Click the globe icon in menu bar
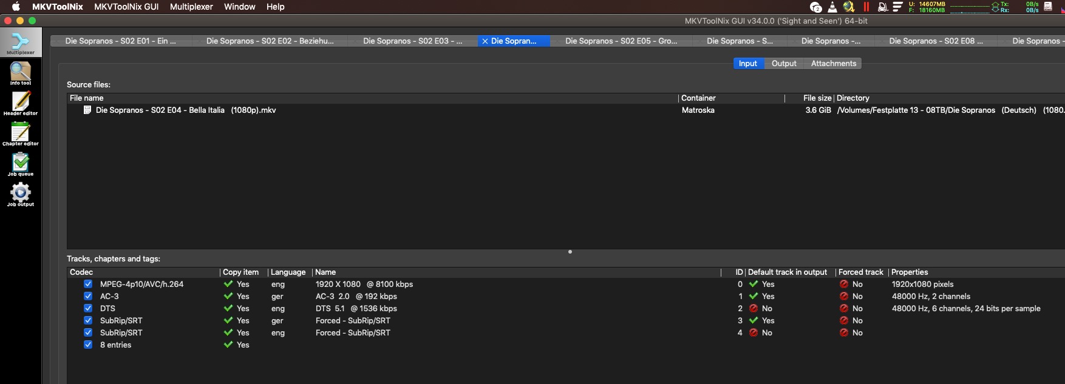 [x=849, y=7]
